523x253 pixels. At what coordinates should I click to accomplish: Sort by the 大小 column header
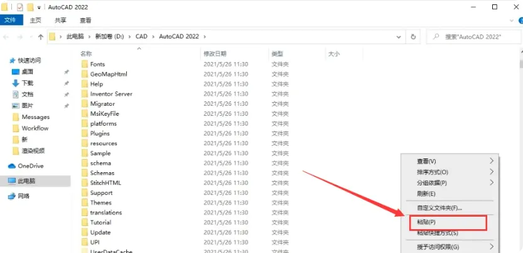click(x=334, y=54)
